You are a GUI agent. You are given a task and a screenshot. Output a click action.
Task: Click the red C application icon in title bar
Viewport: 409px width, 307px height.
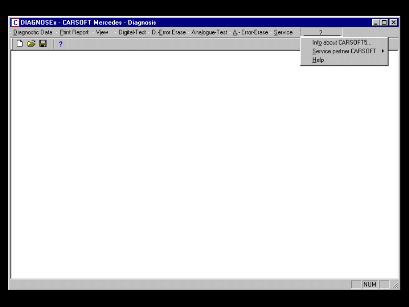(x=15, y=22)
